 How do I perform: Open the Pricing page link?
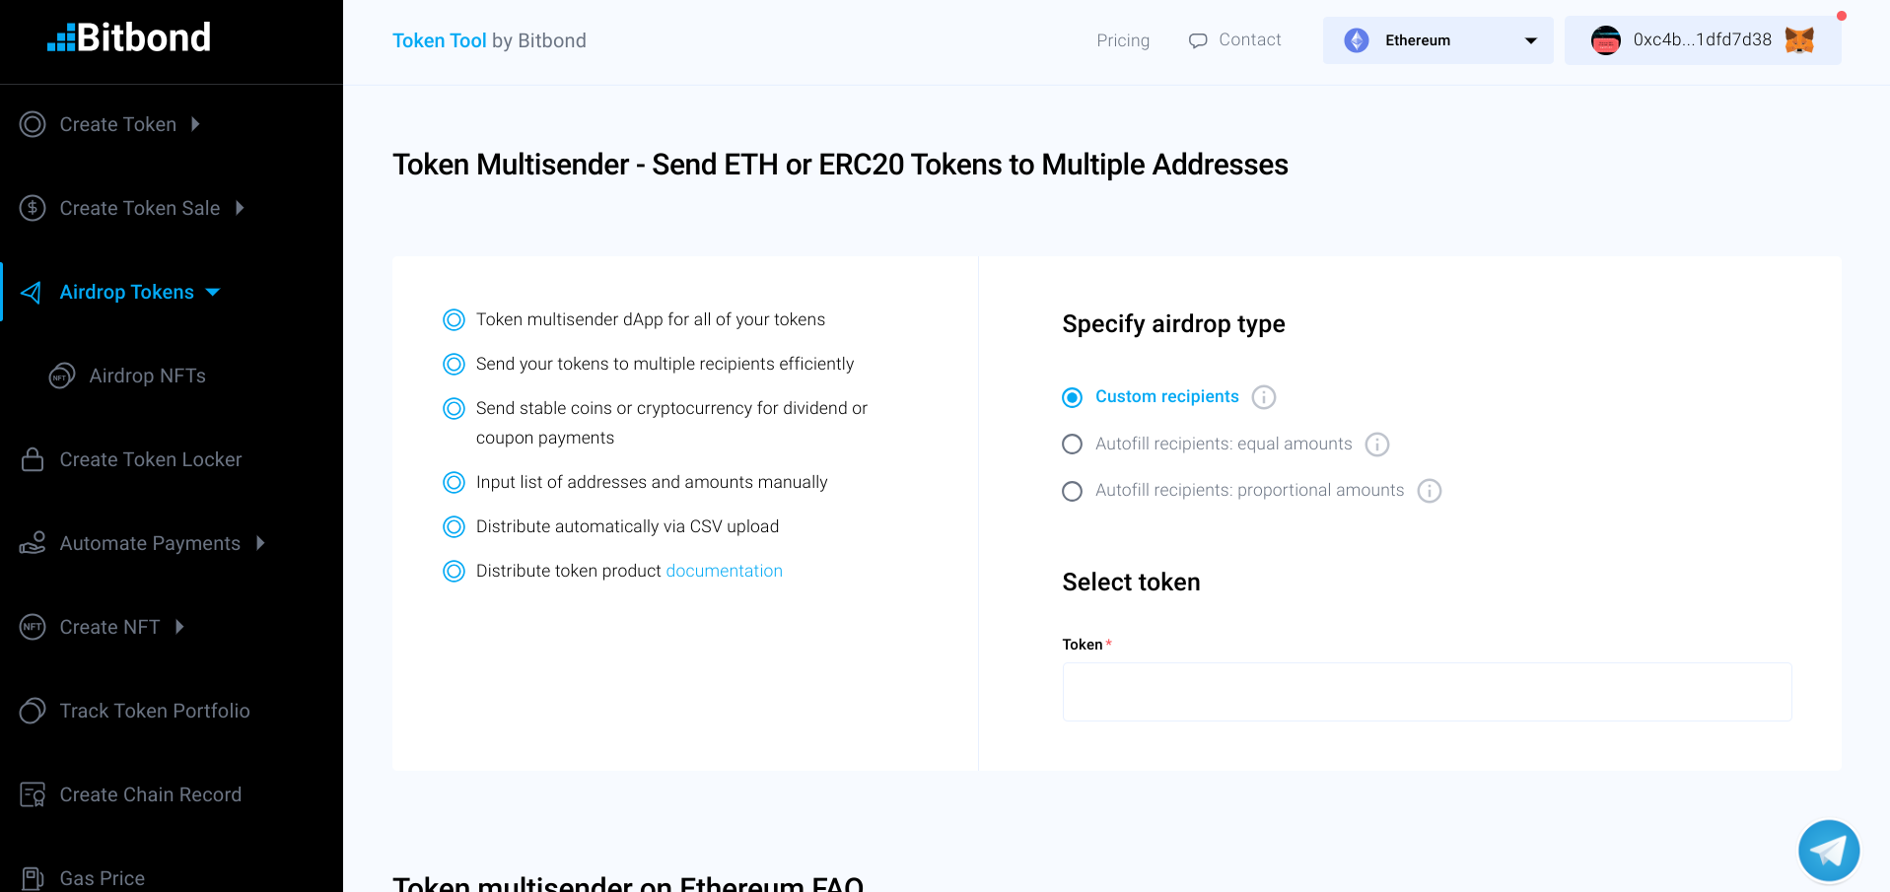1123,40
